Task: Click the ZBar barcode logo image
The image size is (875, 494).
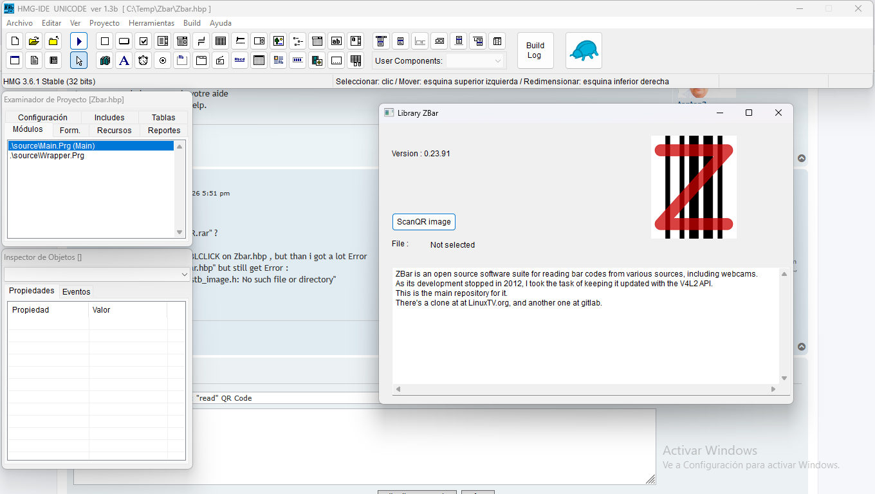Action: pos(694,187)
